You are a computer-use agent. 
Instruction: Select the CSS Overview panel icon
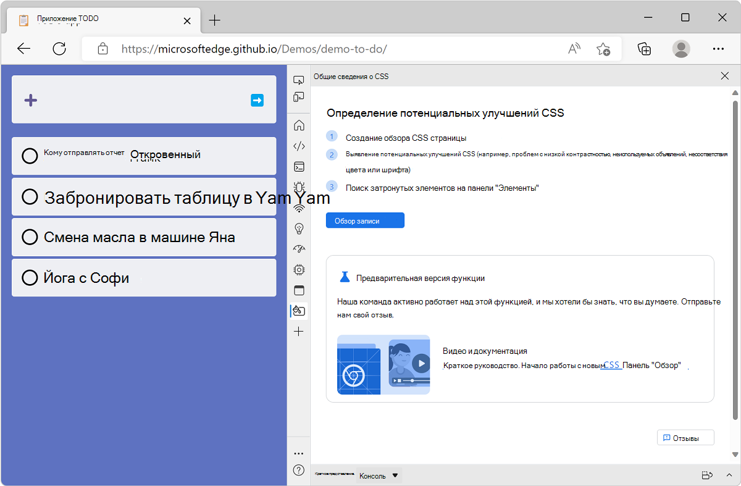click(x=299, y=311)
